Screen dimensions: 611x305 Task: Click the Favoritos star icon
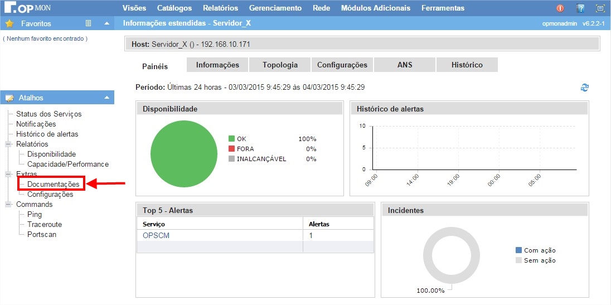[9, 23]
